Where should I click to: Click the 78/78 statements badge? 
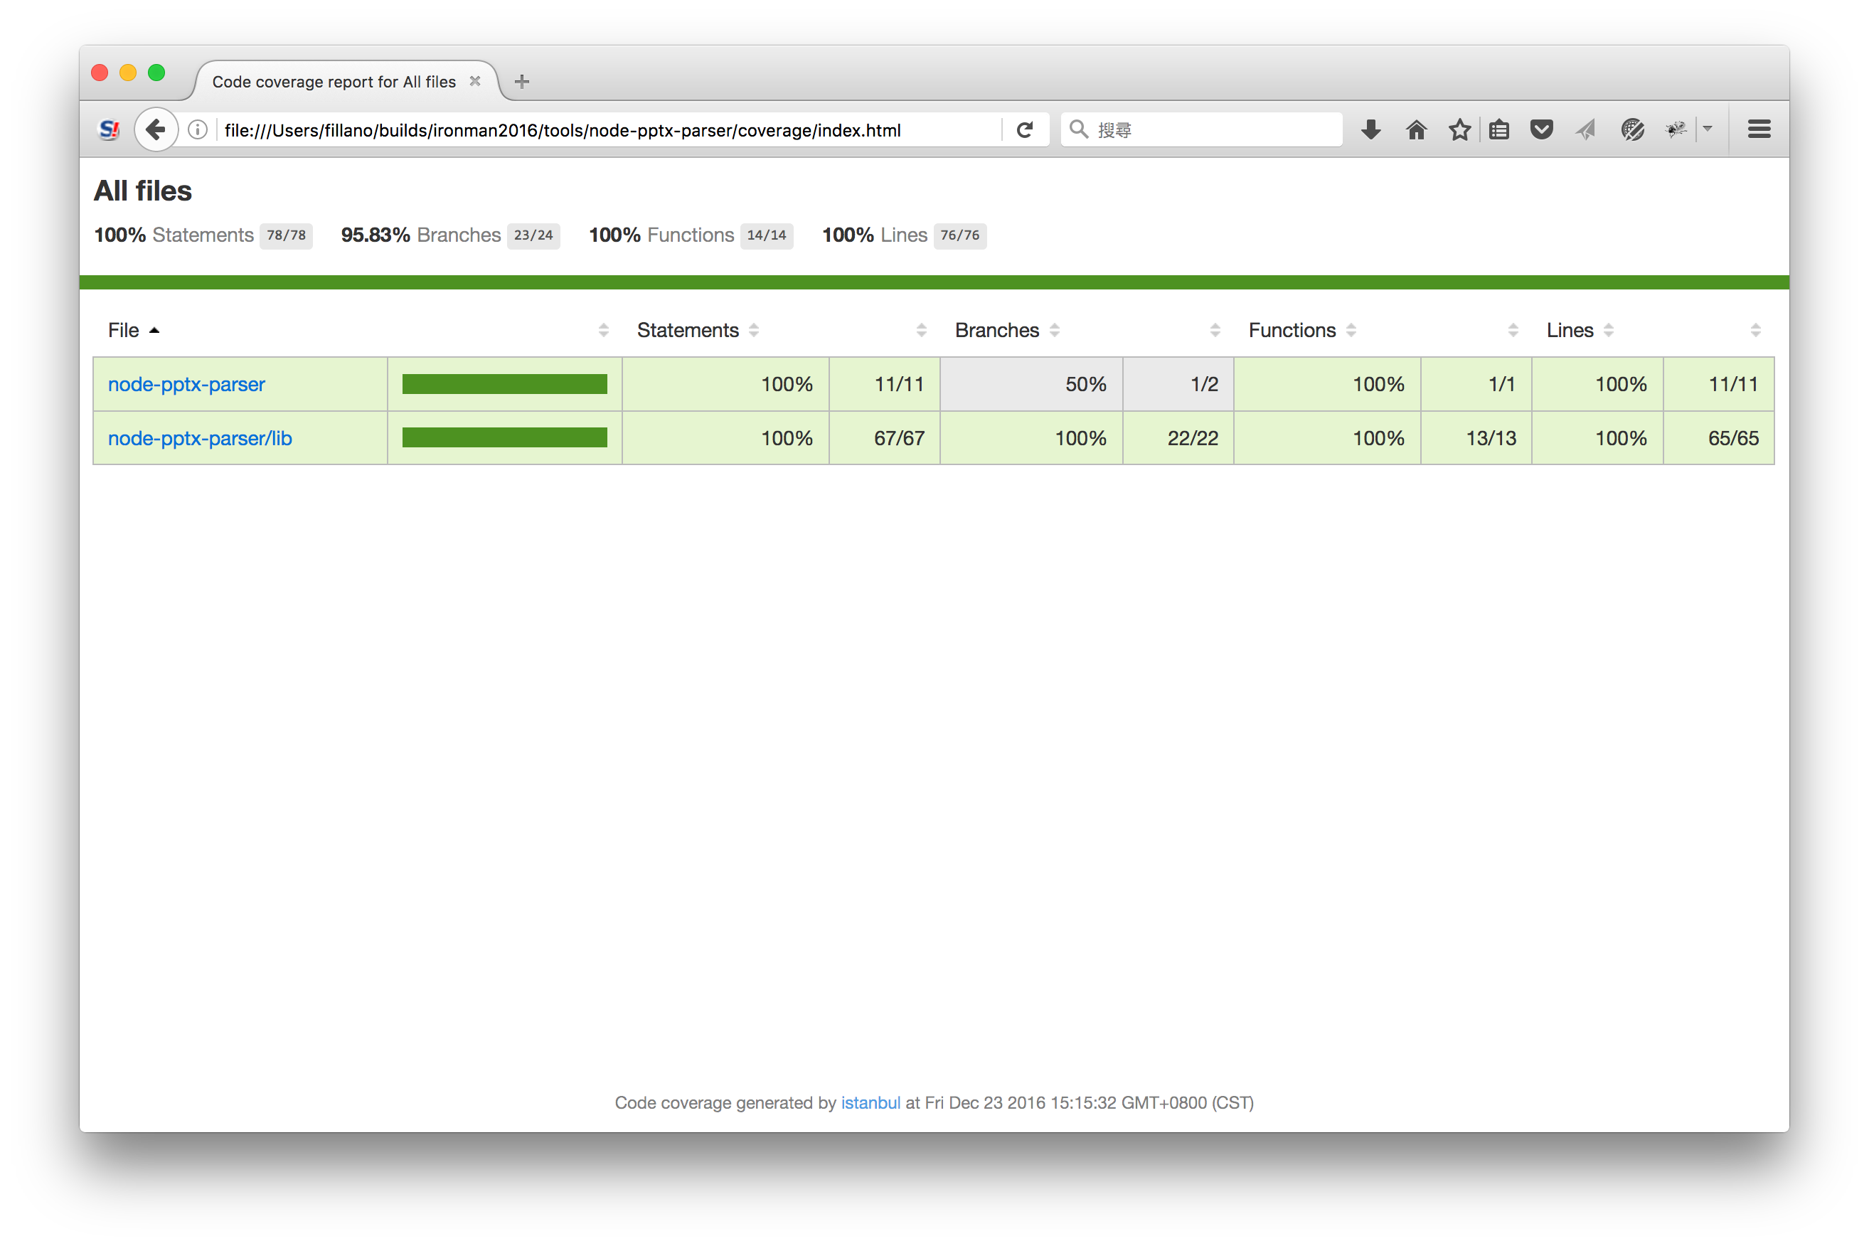[x=286, y=235]
